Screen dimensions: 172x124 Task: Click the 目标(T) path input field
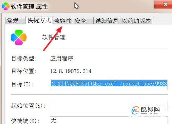(109, 85)
